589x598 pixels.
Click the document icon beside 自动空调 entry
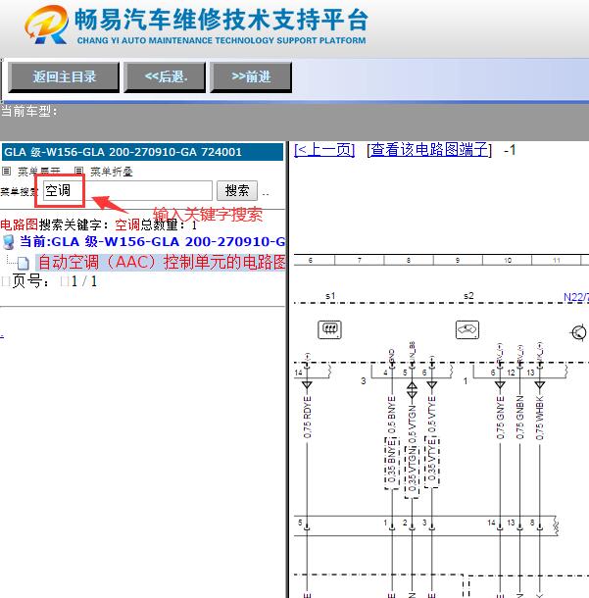pyautogui.click(x=23, y=263)
